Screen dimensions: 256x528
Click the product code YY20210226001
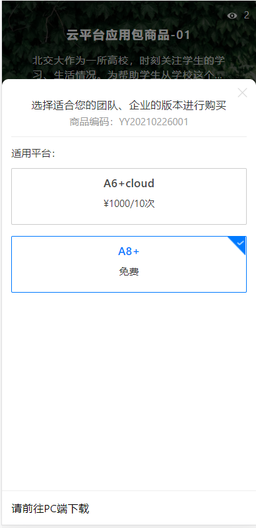point(153,122)
